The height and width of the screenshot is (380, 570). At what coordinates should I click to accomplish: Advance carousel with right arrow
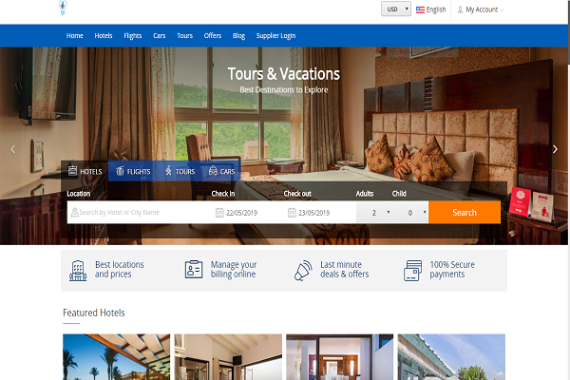coord(555,149)
